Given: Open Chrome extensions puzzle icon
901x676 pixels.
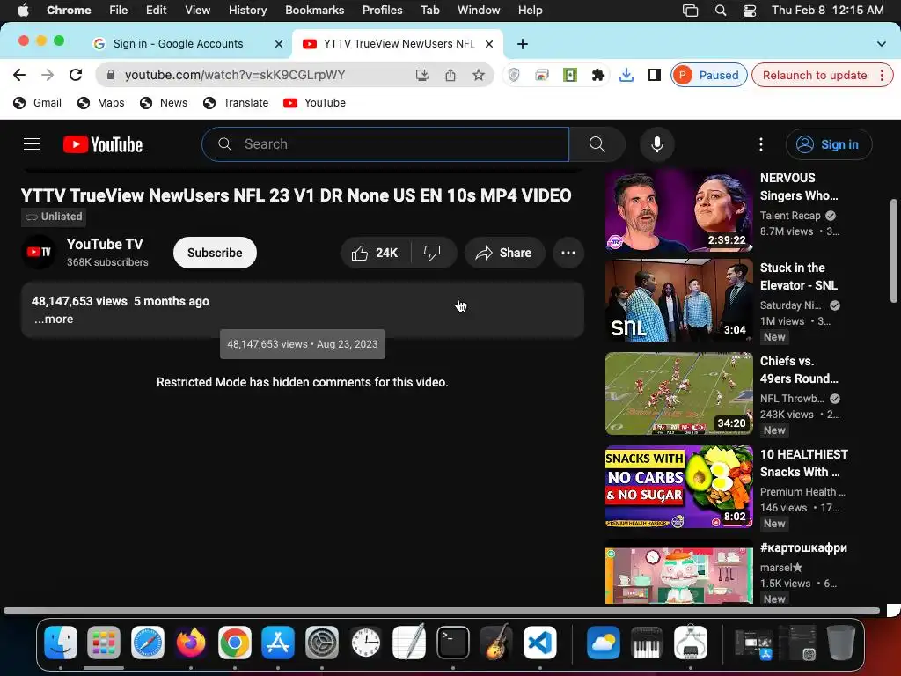Looking at the screenshot, I should (598, 75).
